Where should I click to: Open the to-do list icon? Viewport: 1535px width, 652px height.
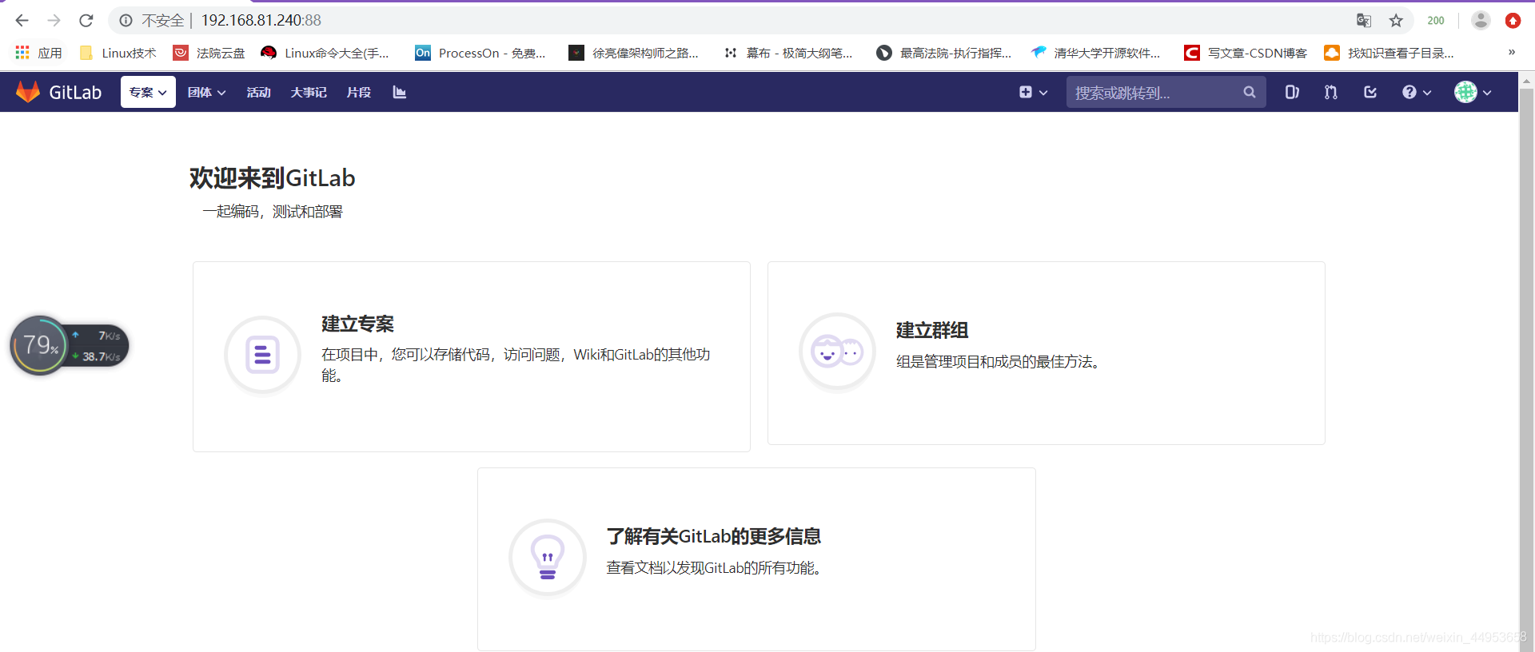click(x=1370, y=93)
